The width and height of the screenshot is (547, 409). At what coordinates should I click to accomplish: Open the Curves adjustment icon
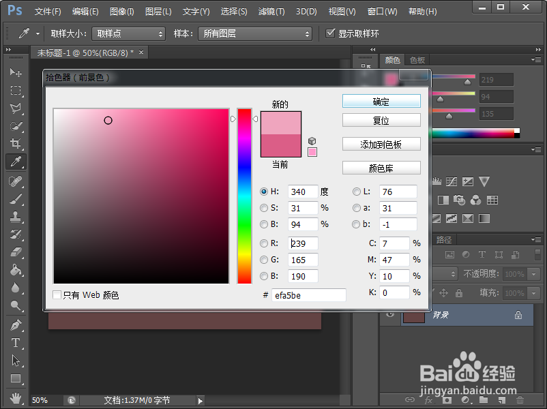[452, 182]
